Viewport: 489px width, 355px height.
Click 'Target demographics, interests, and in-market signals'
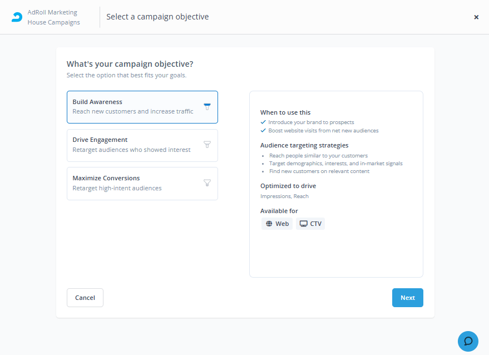pos(336,164)
